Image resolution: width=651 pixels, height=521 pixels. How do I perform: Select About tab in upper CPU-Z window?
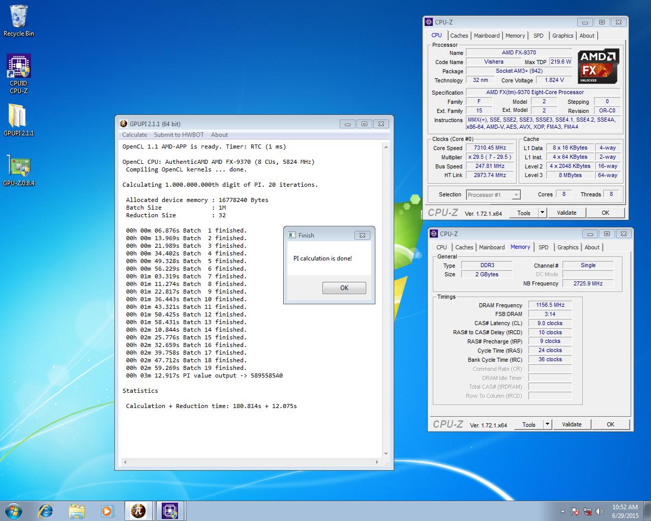(x=587, y=36)
